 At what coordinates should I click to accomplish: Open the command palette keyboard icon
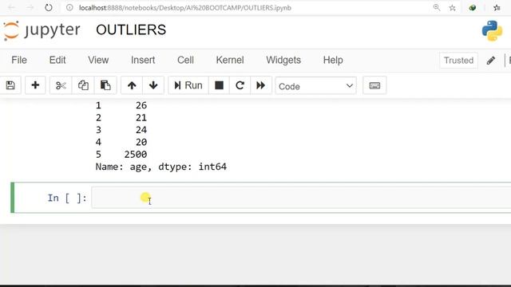pos(374,85)
